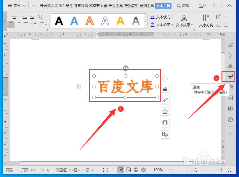Increase the paragraph indent

tap(32, 17)
